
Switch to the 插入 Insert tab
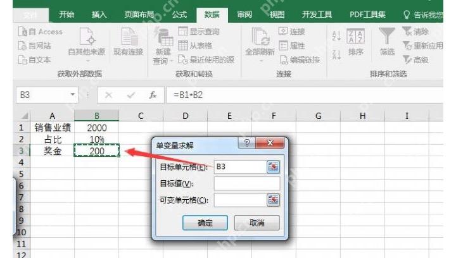coord(99,15)
